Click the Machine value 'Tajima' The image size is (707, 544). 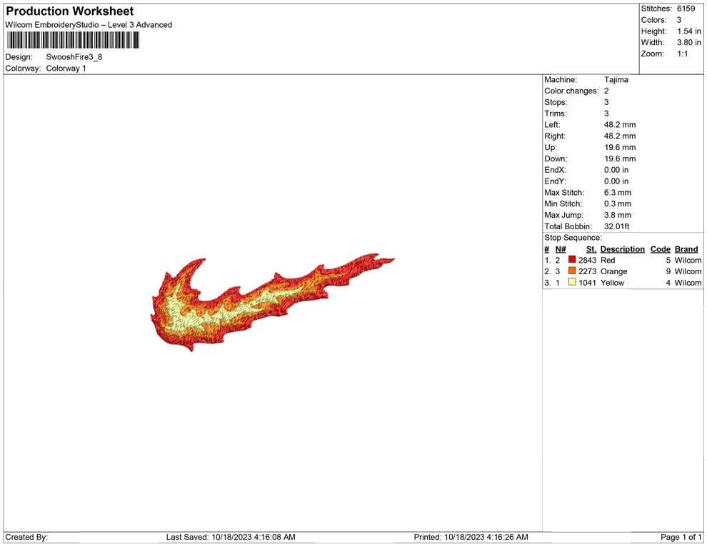pos(616,80)
